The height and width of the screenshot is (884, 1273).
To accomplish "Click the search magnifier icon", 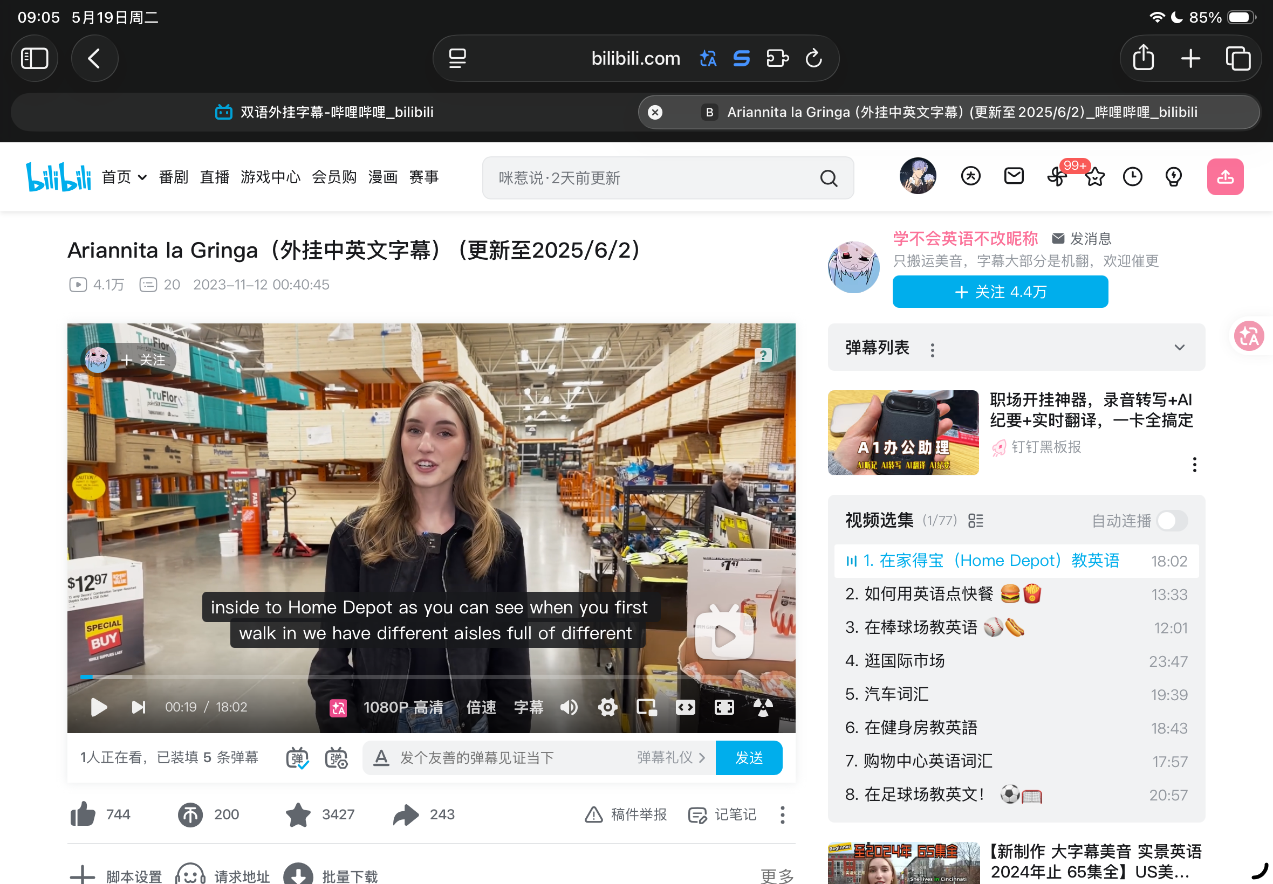I will [829, 178].
